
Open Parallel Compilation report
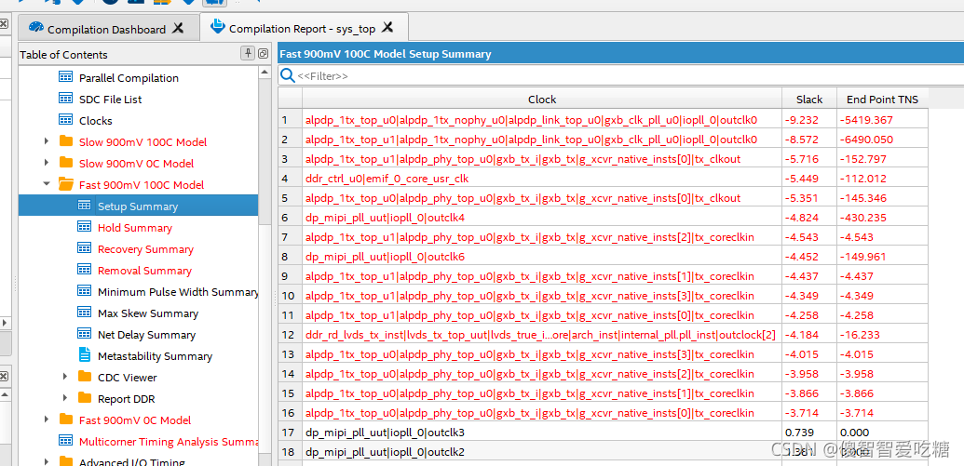[129, 78]
